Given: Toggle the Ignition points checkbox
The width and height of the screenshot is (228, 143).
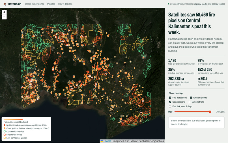Looking at the screenshot, I should (191, 98).
